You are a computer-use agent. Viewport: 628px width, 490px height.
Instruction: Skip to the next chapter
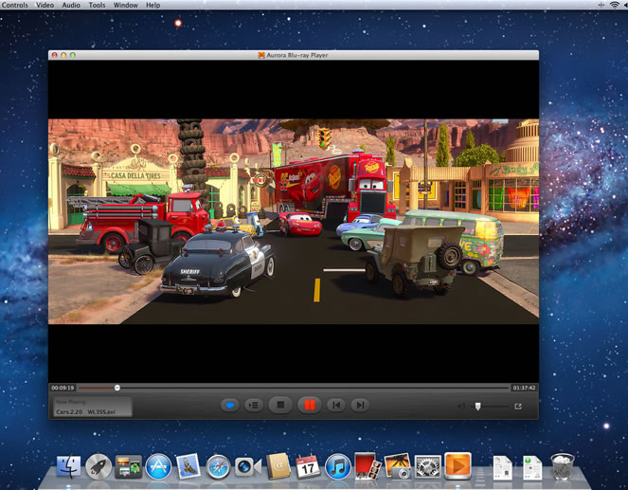359,405
